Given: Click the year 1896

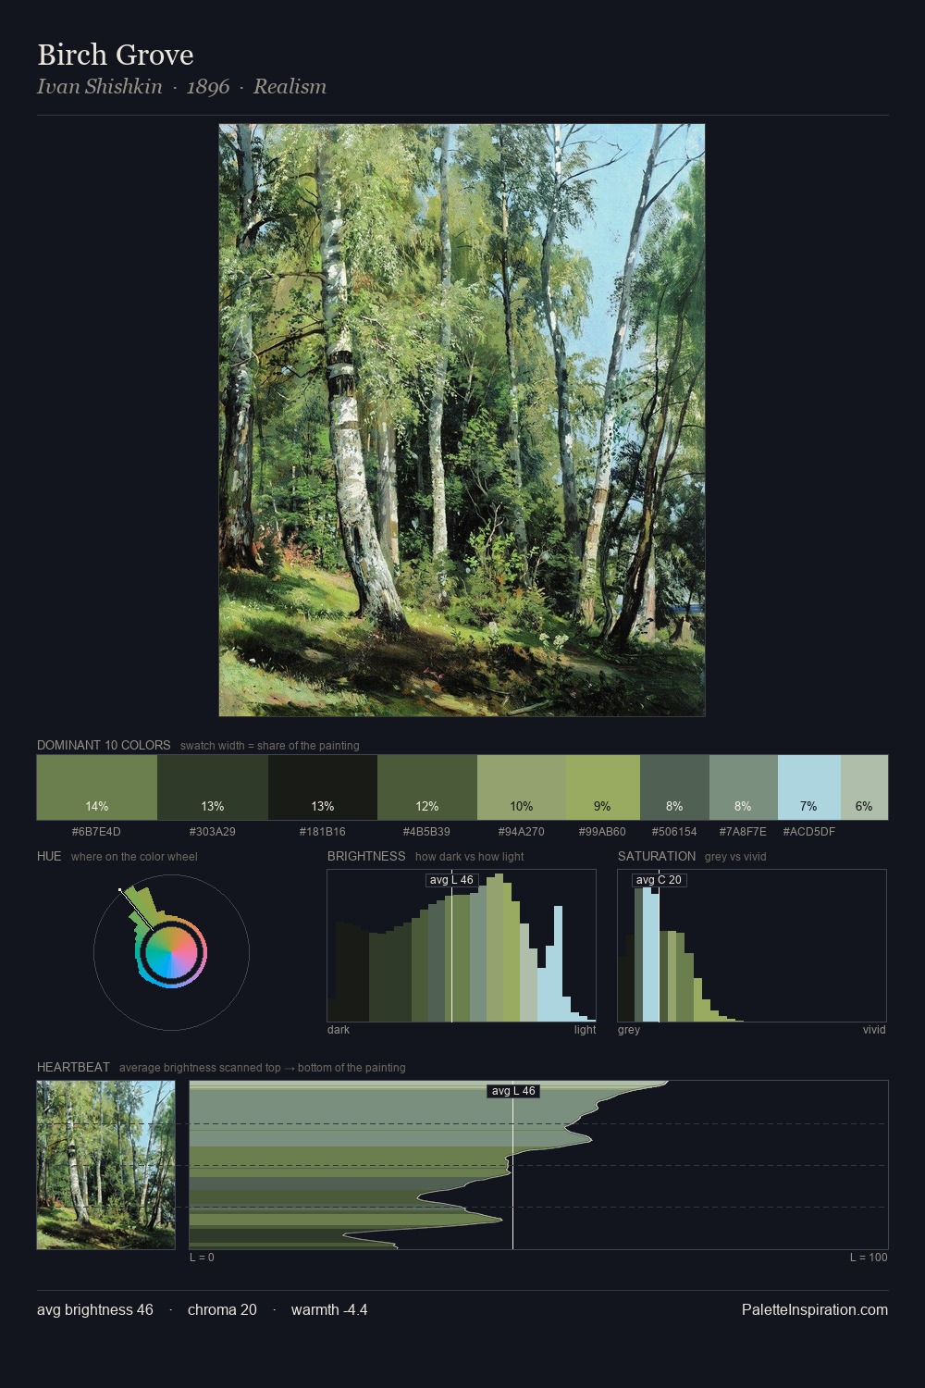Looking at the screenshot, I should [208, 86].
